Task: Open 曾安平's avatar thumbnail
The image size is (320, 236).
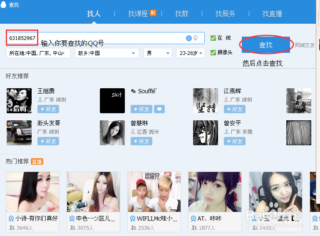Action: click(x=206, y=133)
